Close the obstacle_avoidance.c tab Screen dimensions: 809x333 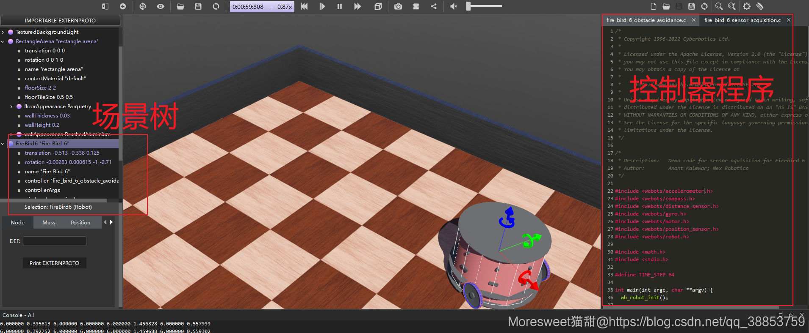click(693, 20)
